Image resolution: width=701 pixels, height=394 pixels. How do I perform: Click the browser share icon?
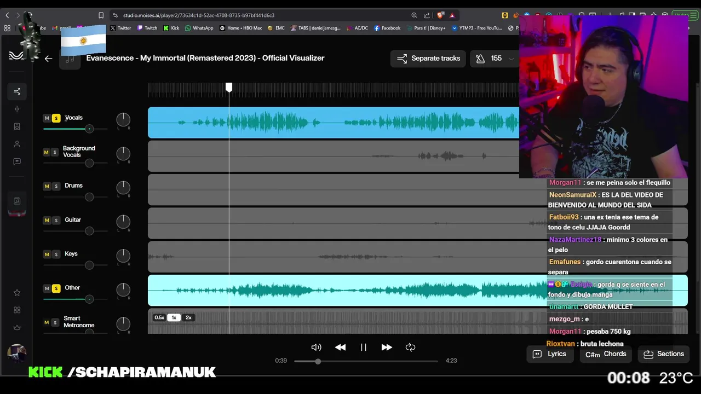(427, 15)
